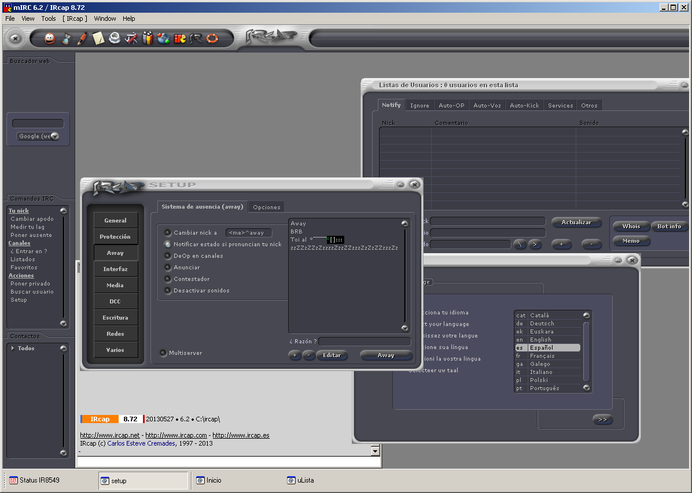
Task: Click the setup window round minimize icon
Action: pos(401,185)
